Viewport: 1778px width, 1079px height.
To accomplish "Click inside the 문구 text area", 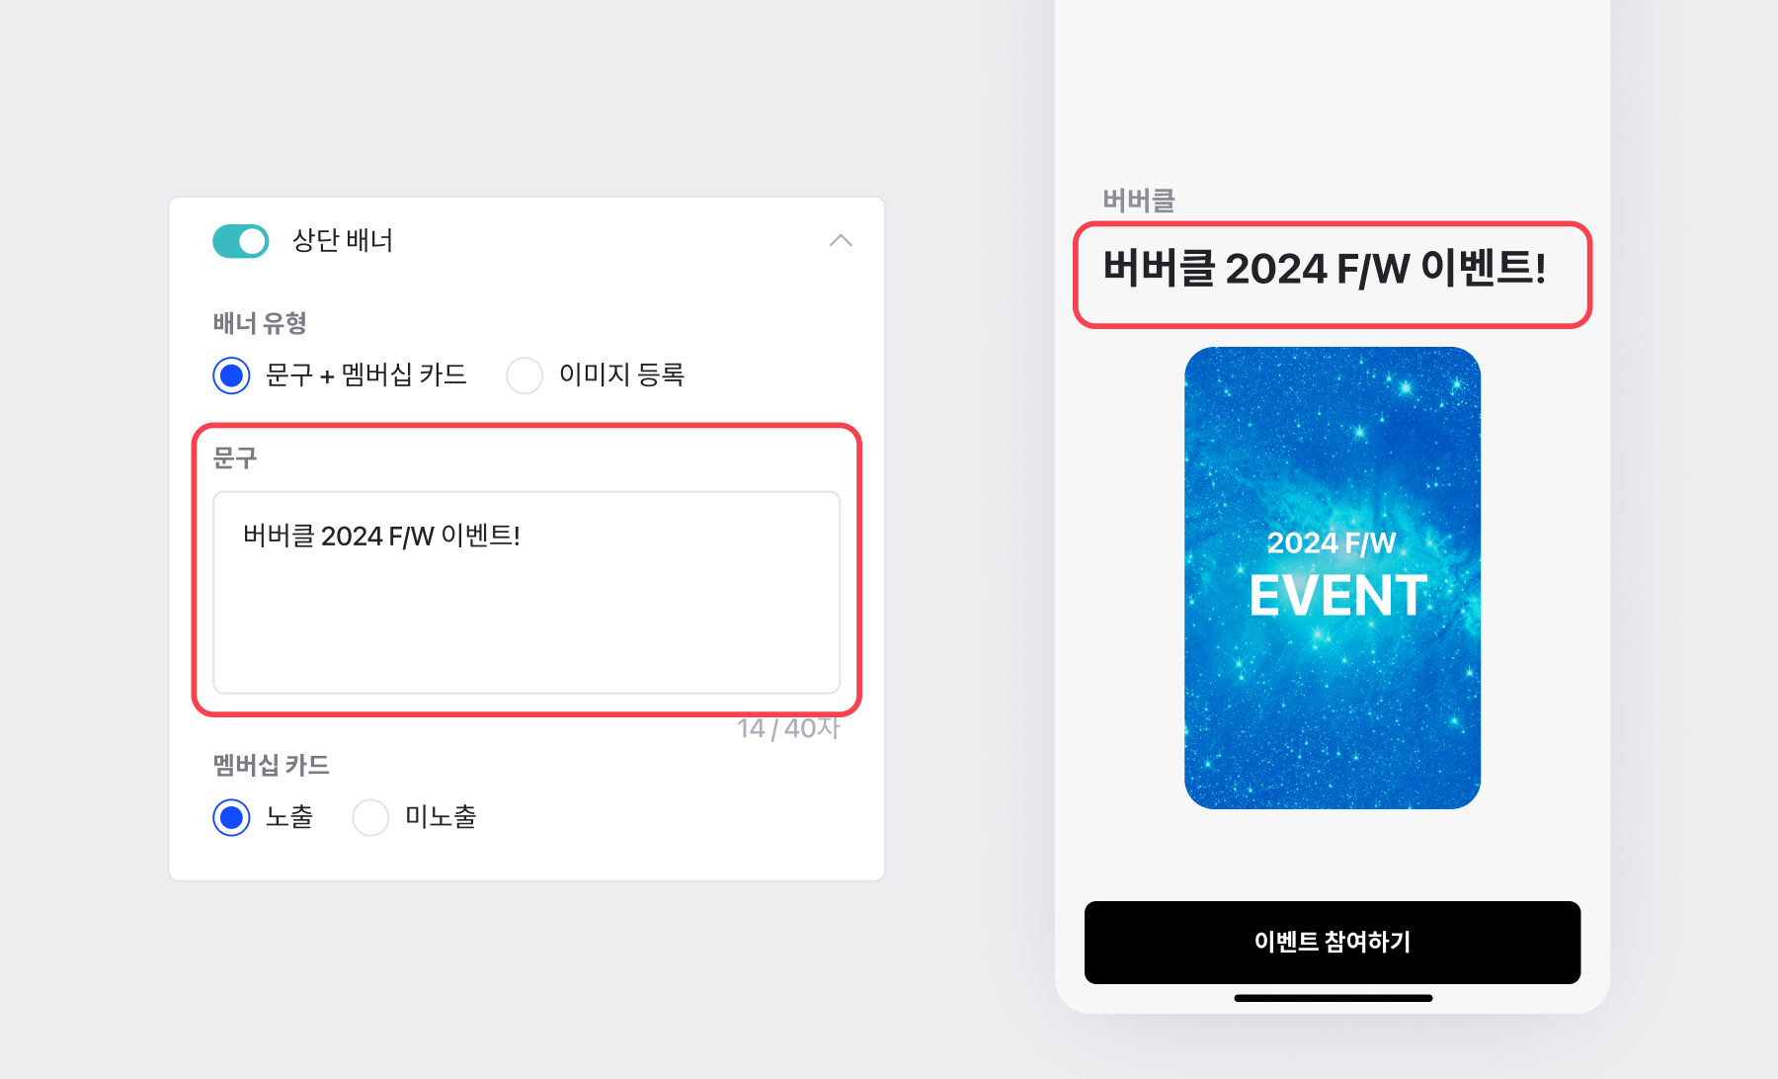I will (x=526, y=593).
